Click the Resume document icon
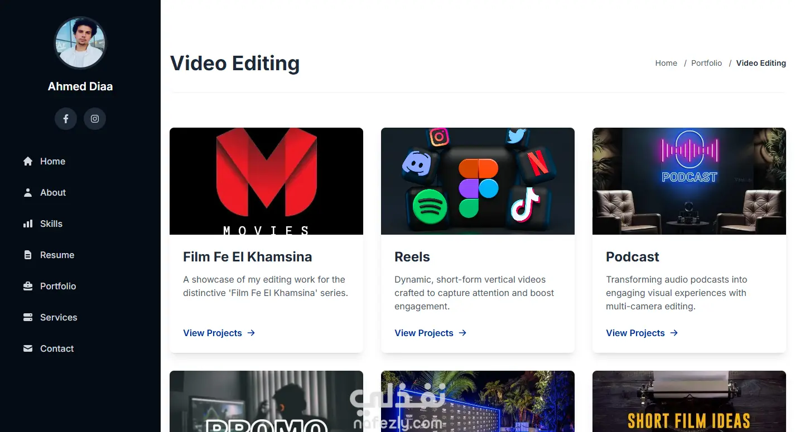This screenshot has height=432, width=795. (x=28, y=255)
